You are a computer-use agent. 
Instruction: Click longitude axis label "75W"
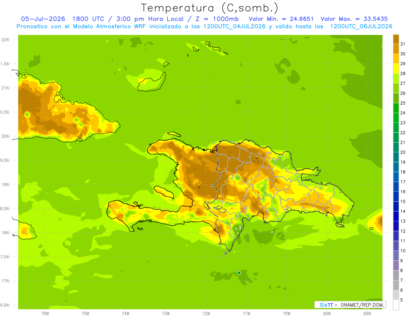85,313
